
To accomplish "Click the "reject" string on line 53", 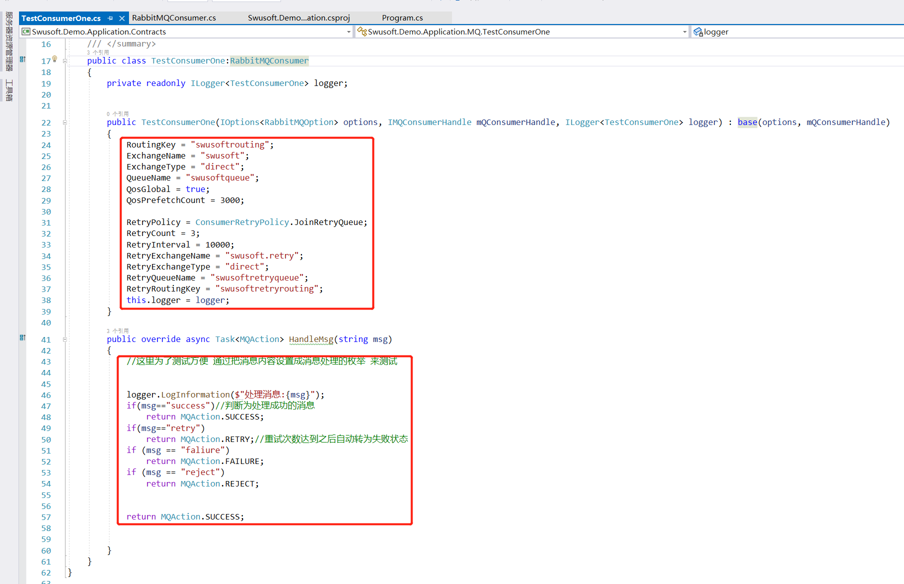I will 200,472.
